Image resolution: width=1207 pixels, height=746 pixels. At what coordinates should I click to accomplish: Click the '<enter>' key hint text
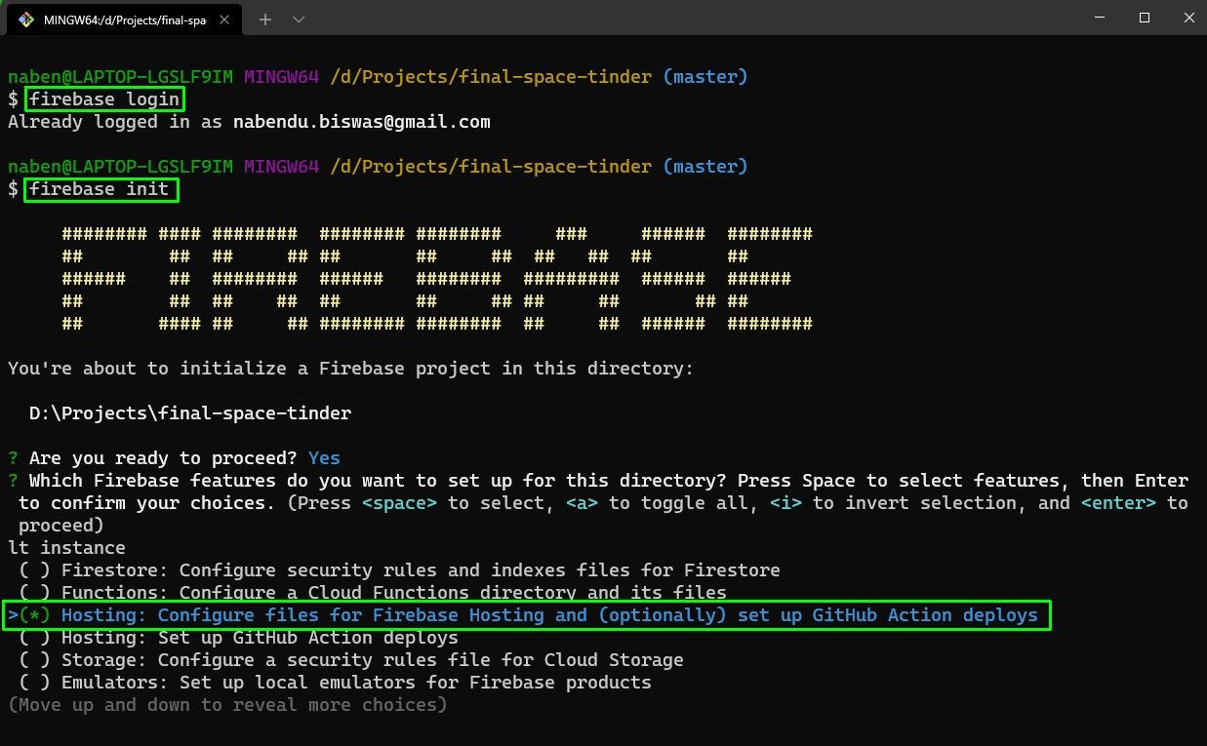[x=1118, y=503]
